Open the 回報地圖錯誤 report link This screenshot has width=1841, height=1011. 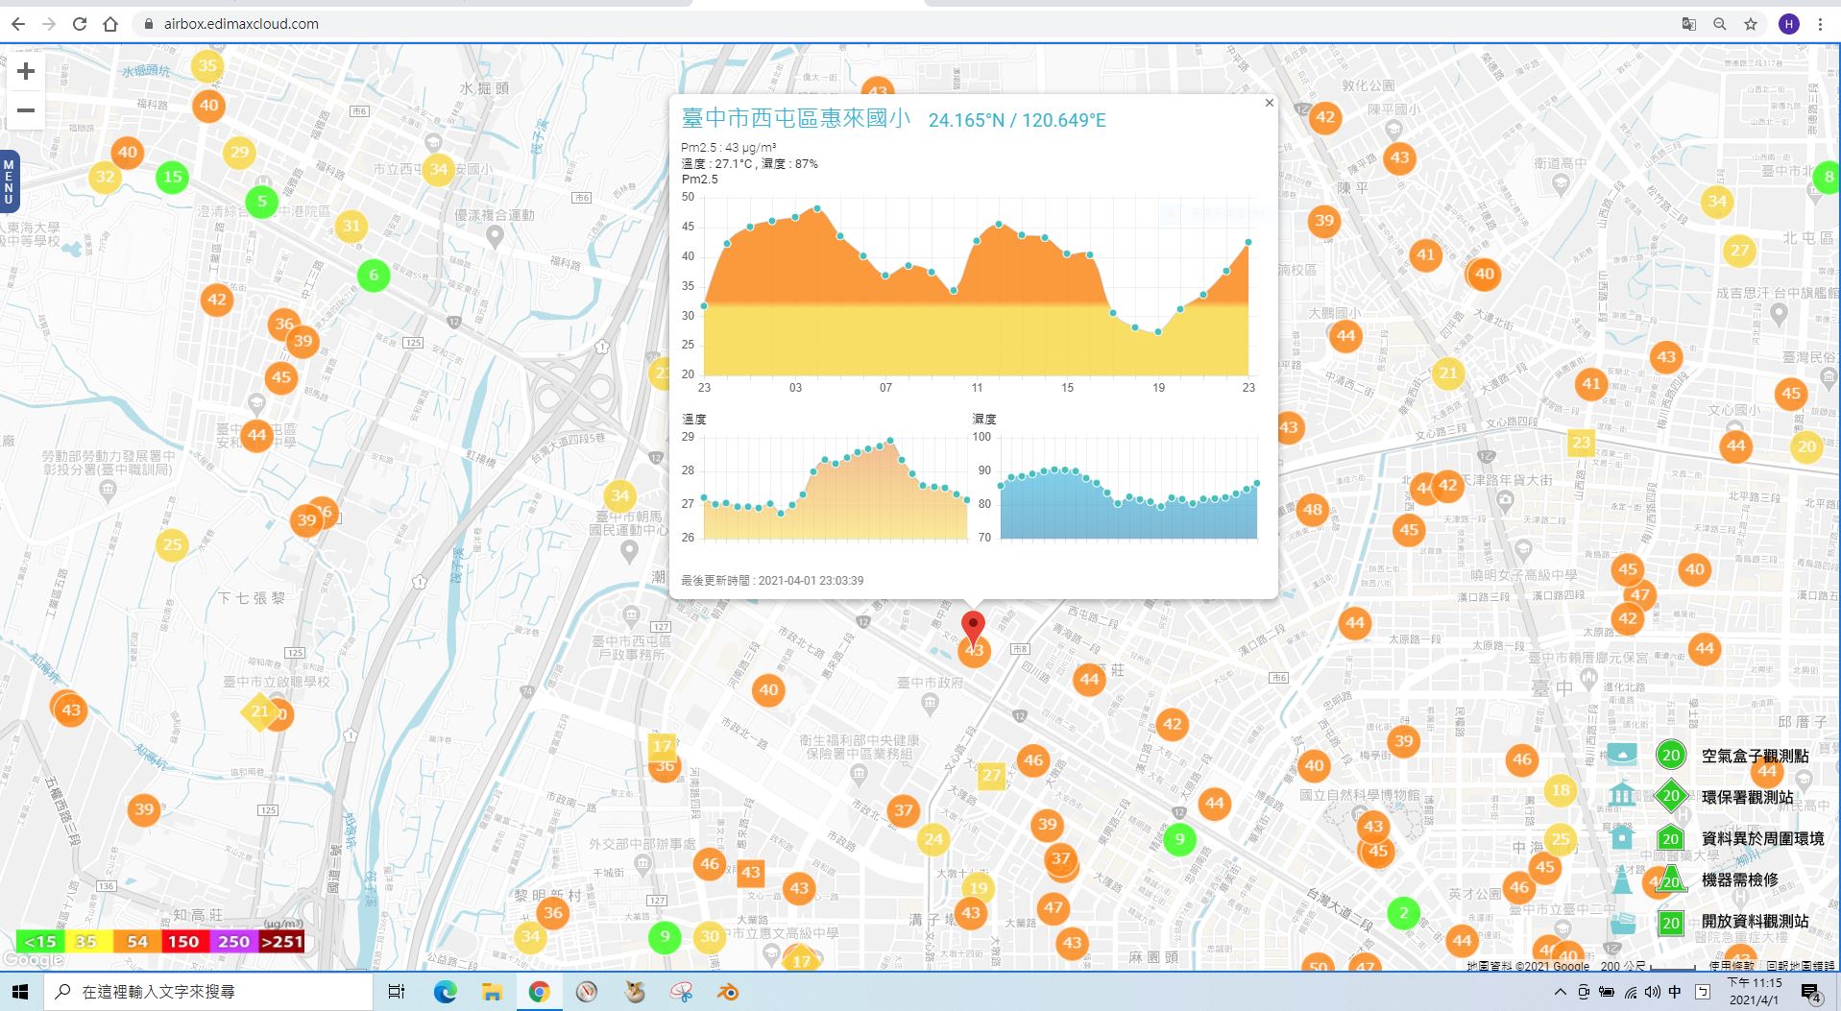tap(1802, 966)
